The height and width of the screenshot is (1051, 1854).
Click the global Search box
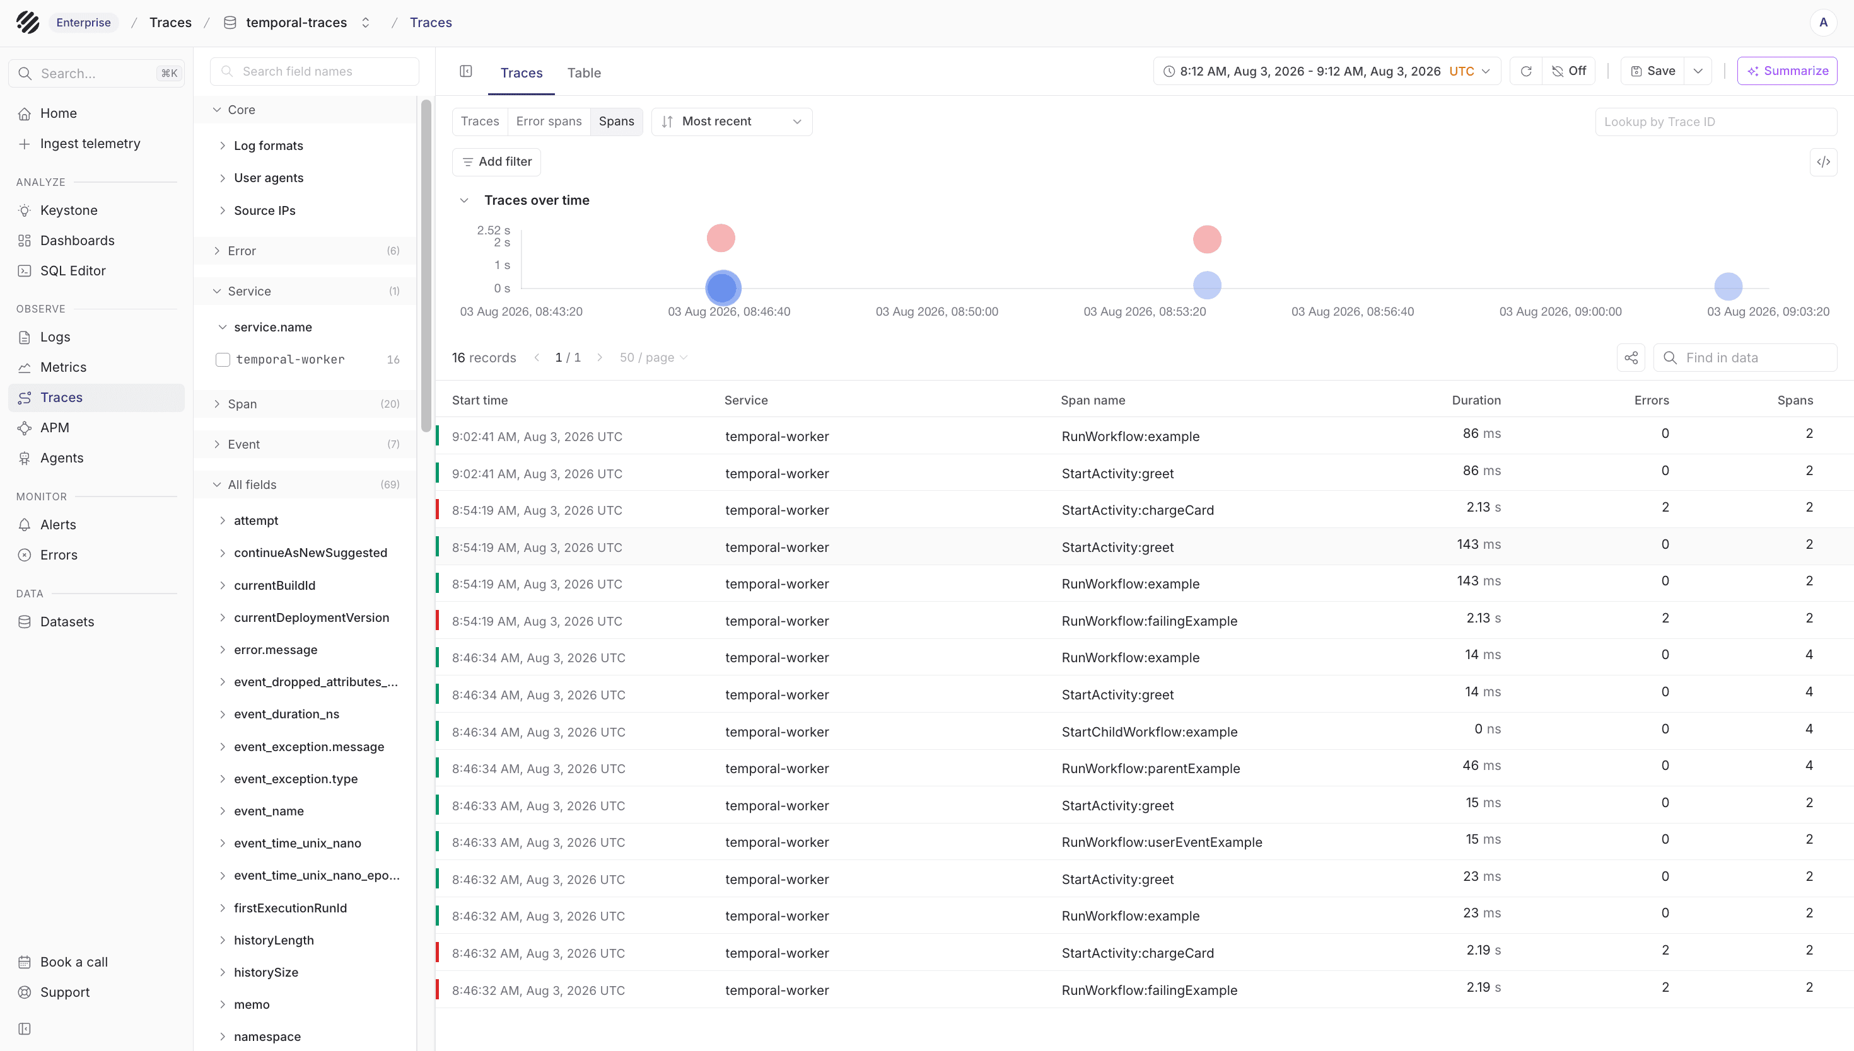[x=96, y=74]
